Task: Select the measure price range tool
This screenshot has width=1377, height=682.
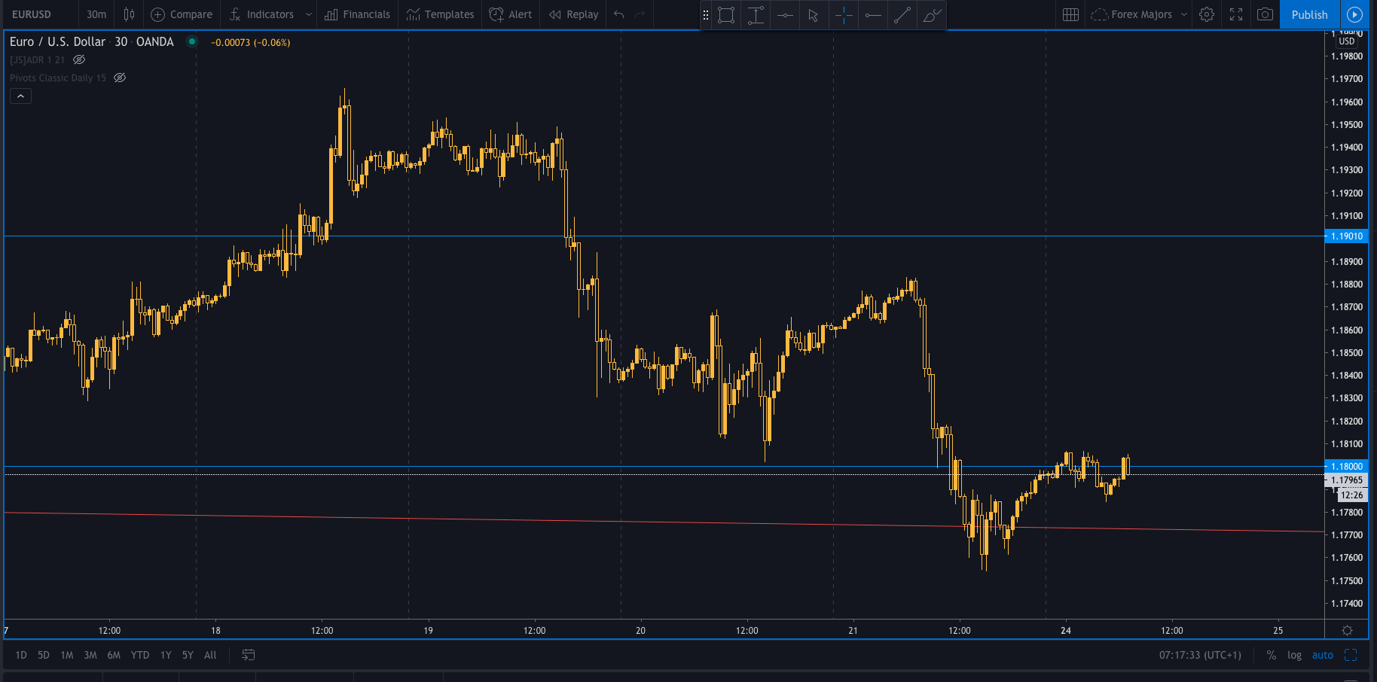Action: point(756,15)
